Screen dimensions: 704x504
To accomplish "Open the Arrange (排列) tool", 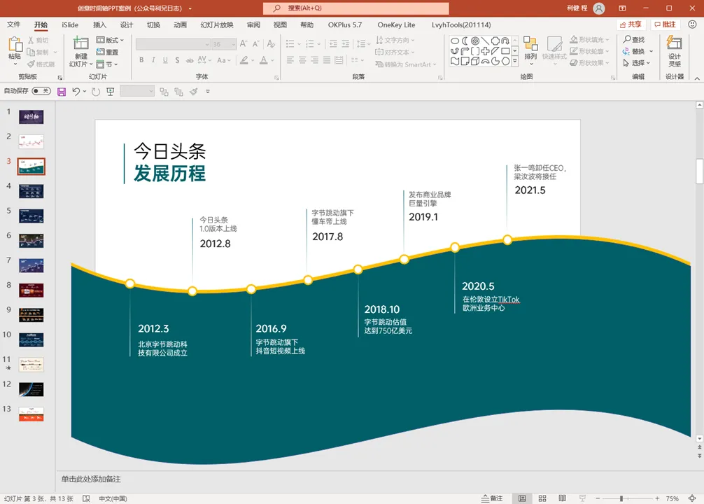I will coord(530,50).
